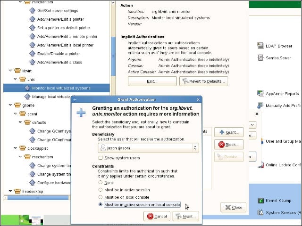Click the dropdown arrow in the background dialog
Viewport: 302px width, 226px height.
pyautogui.click(x=252, y=125)
